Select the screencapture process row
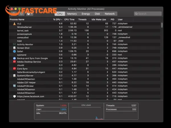 point(85,34)
